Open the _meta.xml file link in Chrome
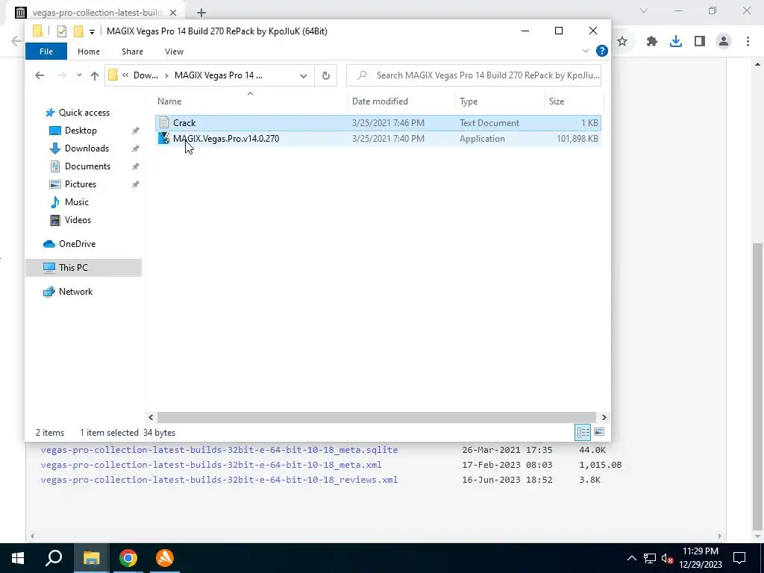 (211, 465)
